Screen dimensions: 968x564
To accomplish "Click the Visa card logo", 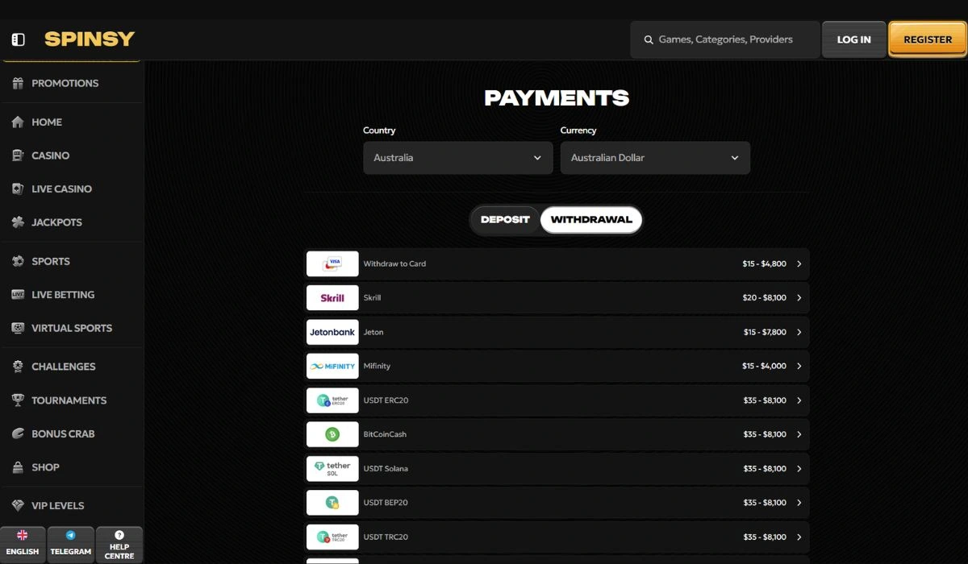I will coord(332,263).
